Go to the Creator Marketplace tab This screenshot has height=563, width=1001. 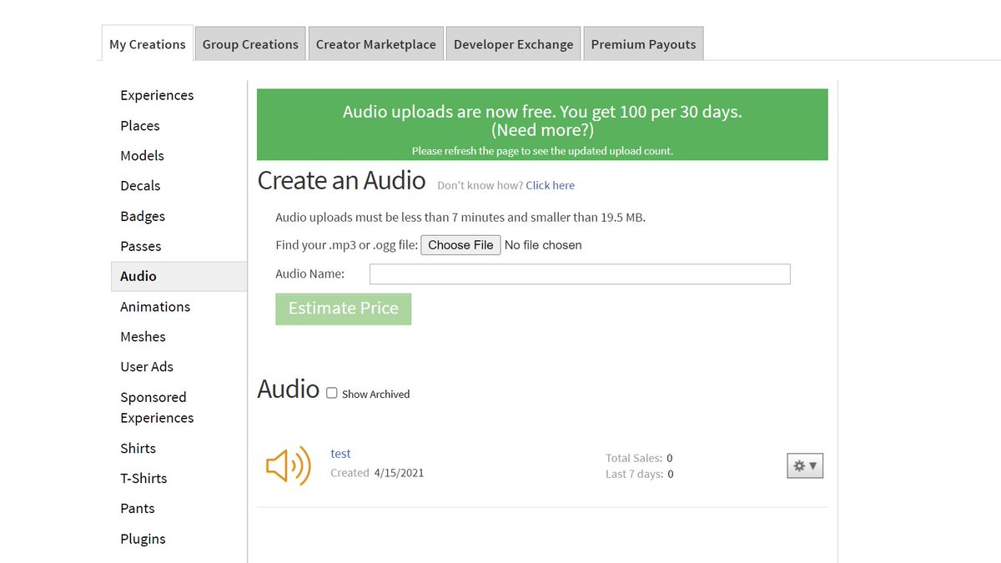(x=376, y=44)
